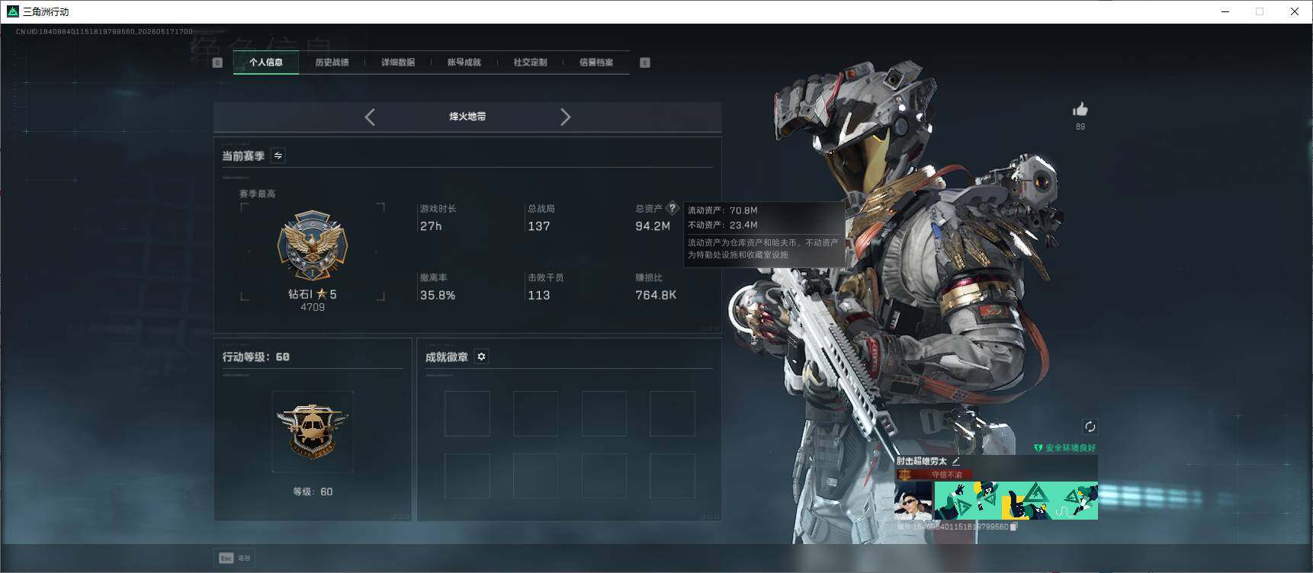Click the player avatar photo
The image size is (1313, 573).
point(913,500)
